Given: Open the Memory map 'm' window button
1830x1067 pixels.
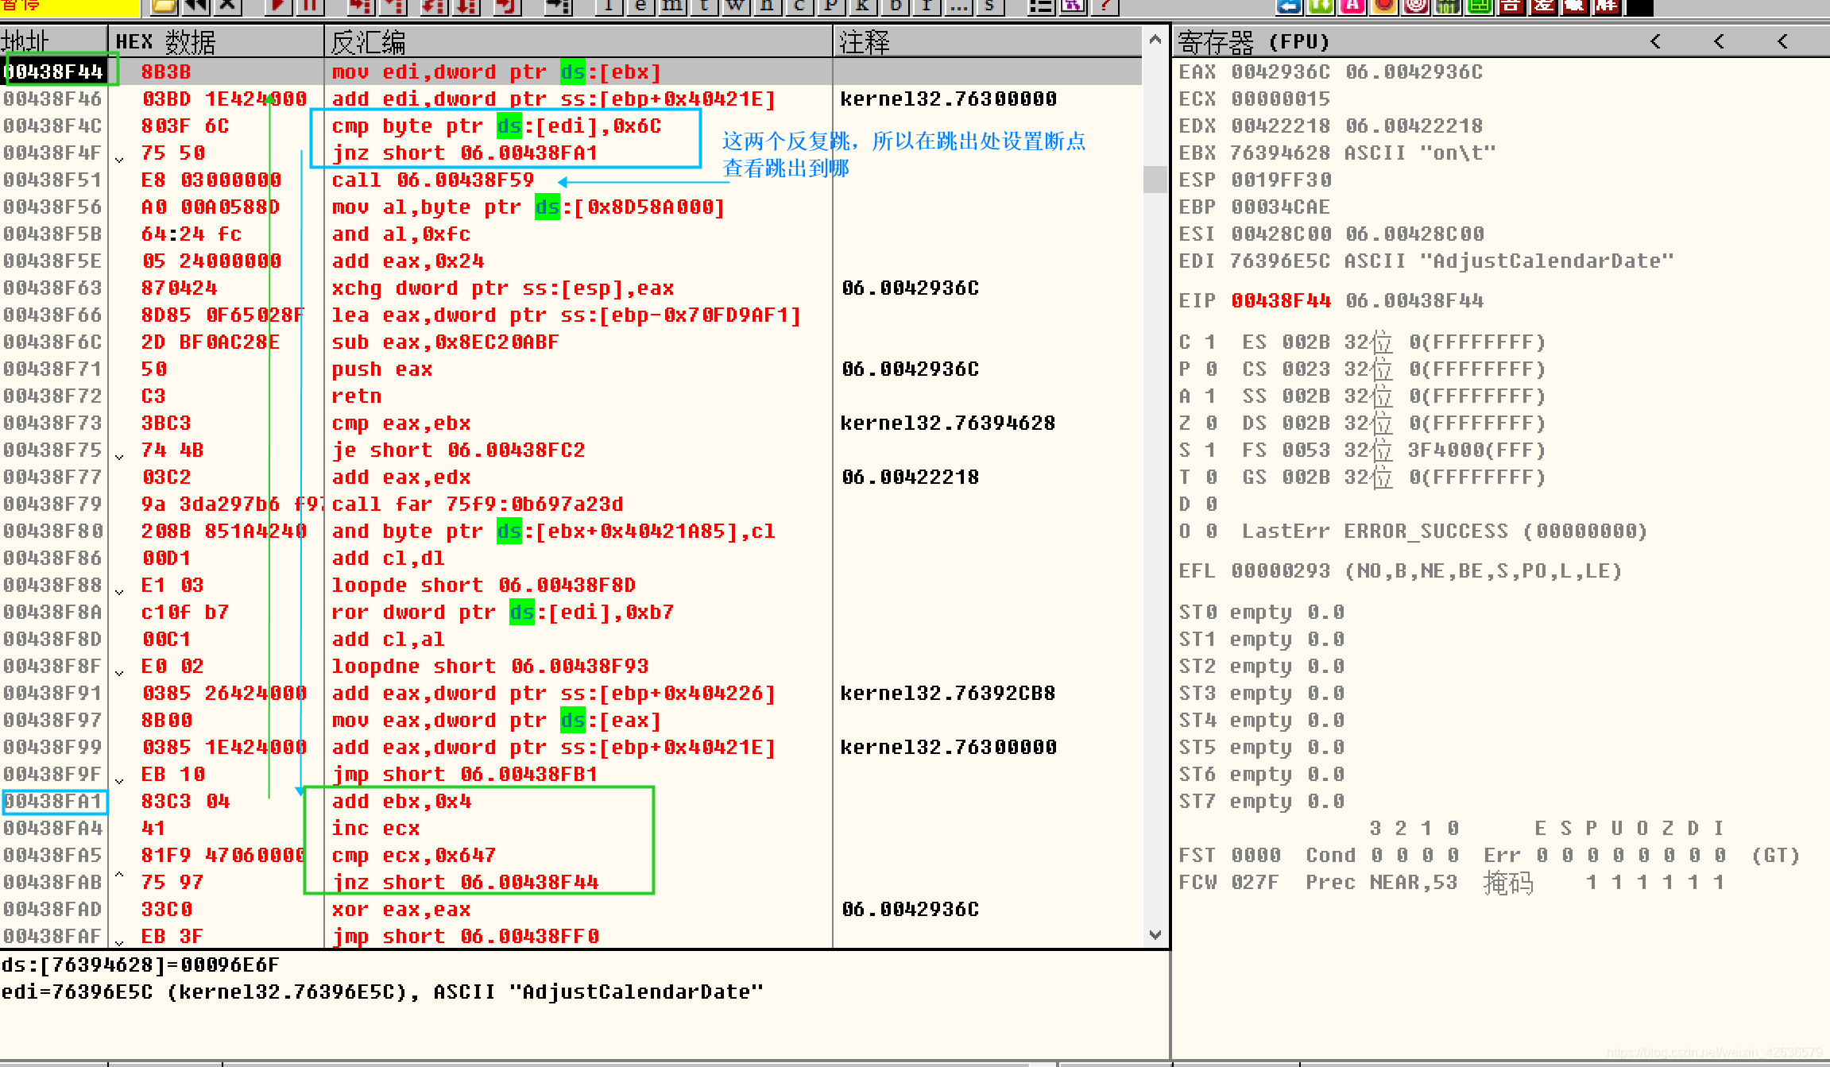Looking at the screenshot, I should [x=672, y=6].
